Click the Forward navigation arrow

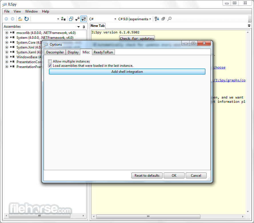click(13, 19)
